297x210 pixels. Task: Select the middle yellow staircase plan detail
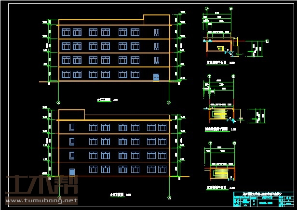[219, 114]
